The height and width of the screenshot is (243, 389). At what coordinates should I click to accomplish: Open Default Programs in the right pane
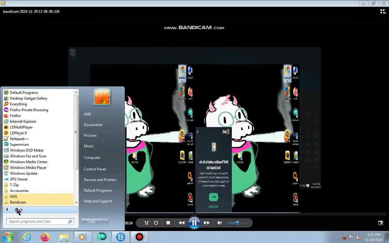coord(98,190)
